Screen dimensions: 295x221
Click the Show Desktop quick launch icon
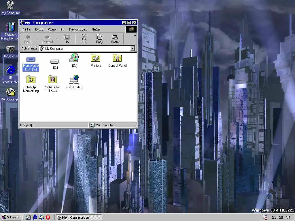(28, 218)
